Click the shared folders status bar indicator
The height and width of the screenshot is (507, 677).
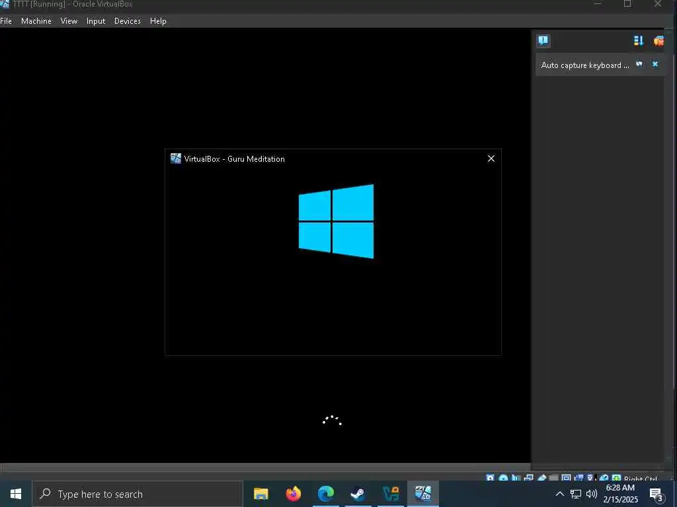(553, 478)
